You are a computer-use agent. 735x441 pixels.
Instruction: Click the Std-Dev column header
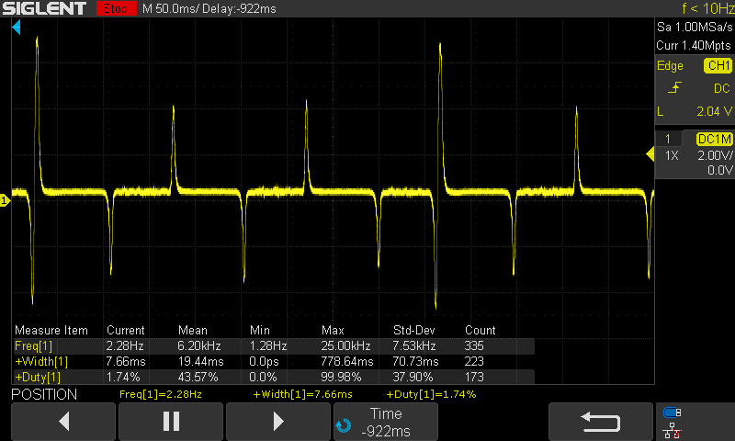point(414,331)
